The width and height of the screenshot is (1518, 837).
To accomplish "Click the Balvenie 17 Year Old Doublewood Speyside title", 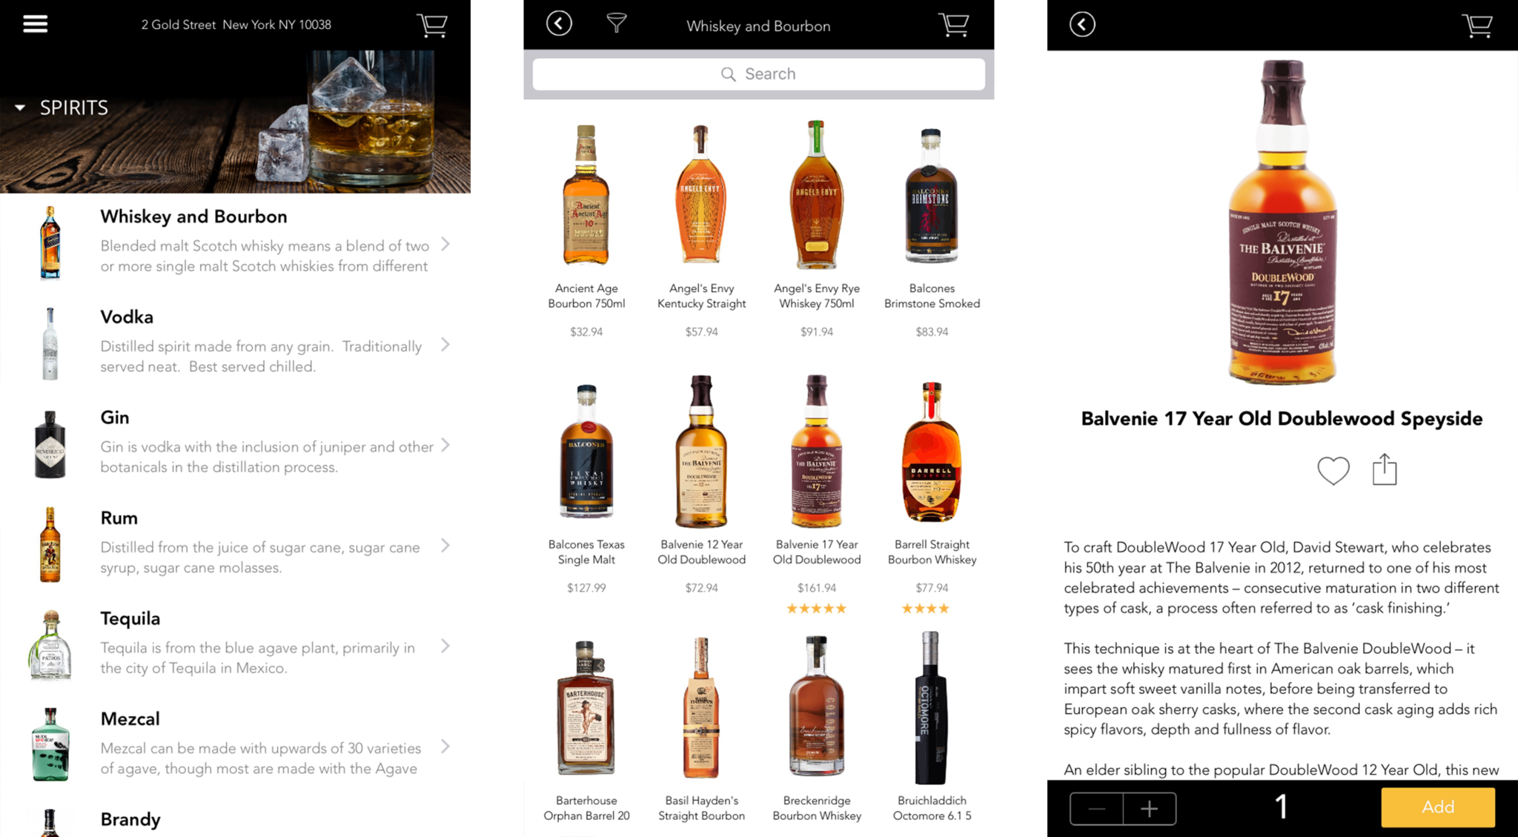I will pyautogui.click(x=1282, y=419).
